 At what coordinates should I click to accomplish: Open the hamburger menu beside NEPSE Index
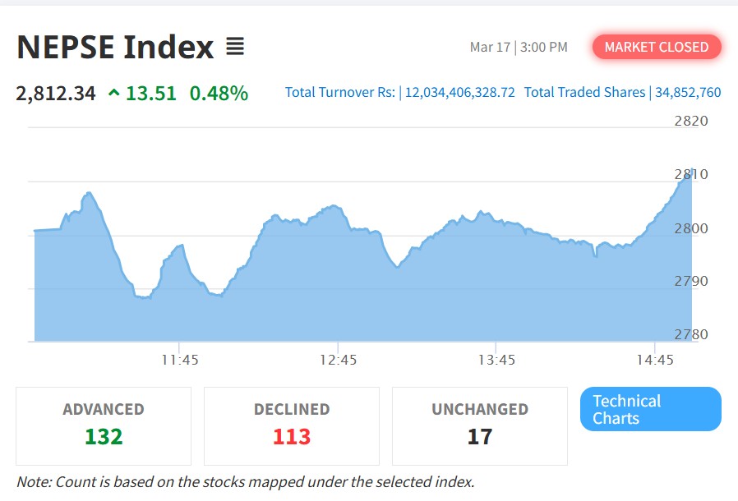[x=235, y=47]
